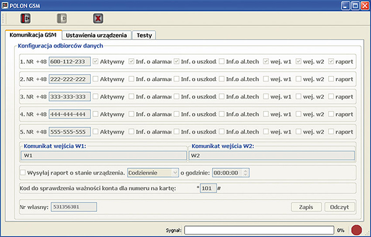Open the Codziennie frequency dropdown

(153, 173)
